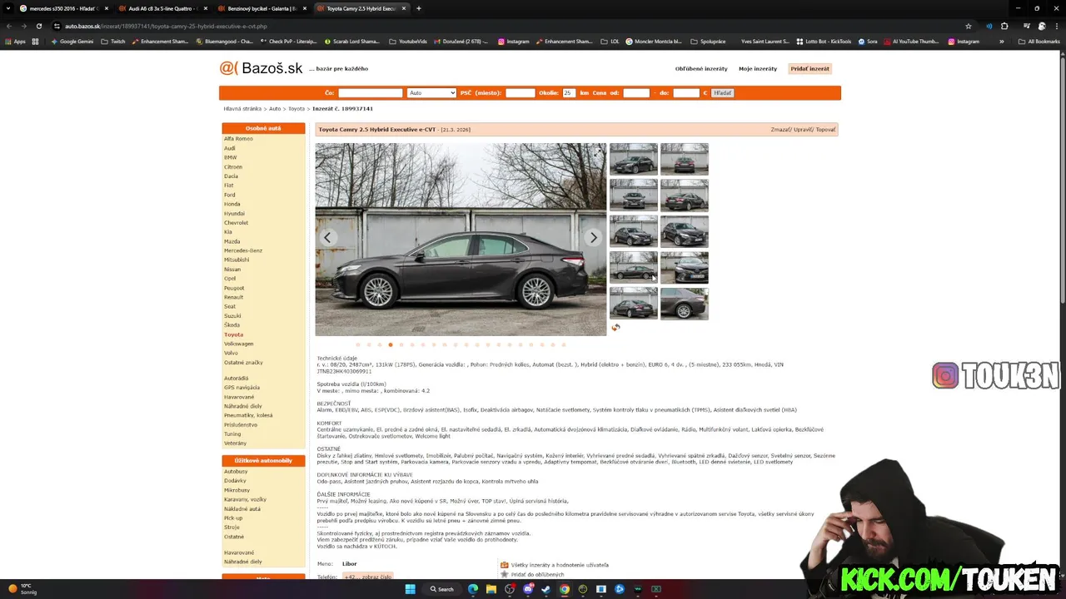Select the 'Toyota Camry 2.5 Hybrid Executive' tab
The width and height of the screenshot is (1066, 599).
point(360,8)
